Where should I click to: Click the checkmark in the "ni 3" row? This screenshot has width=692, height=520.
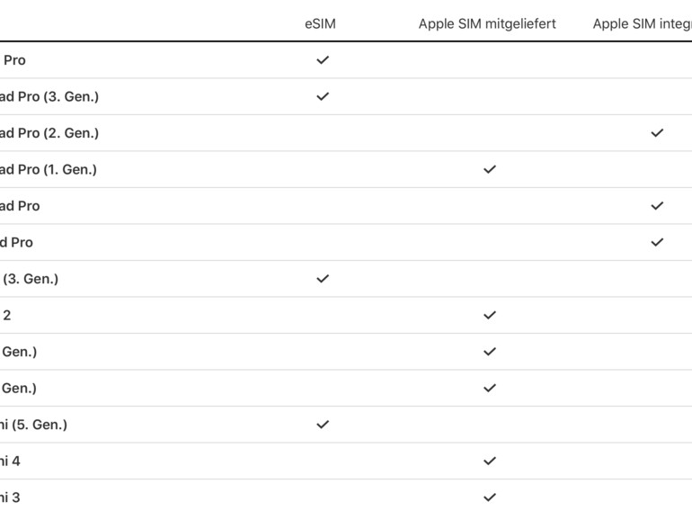490,497
